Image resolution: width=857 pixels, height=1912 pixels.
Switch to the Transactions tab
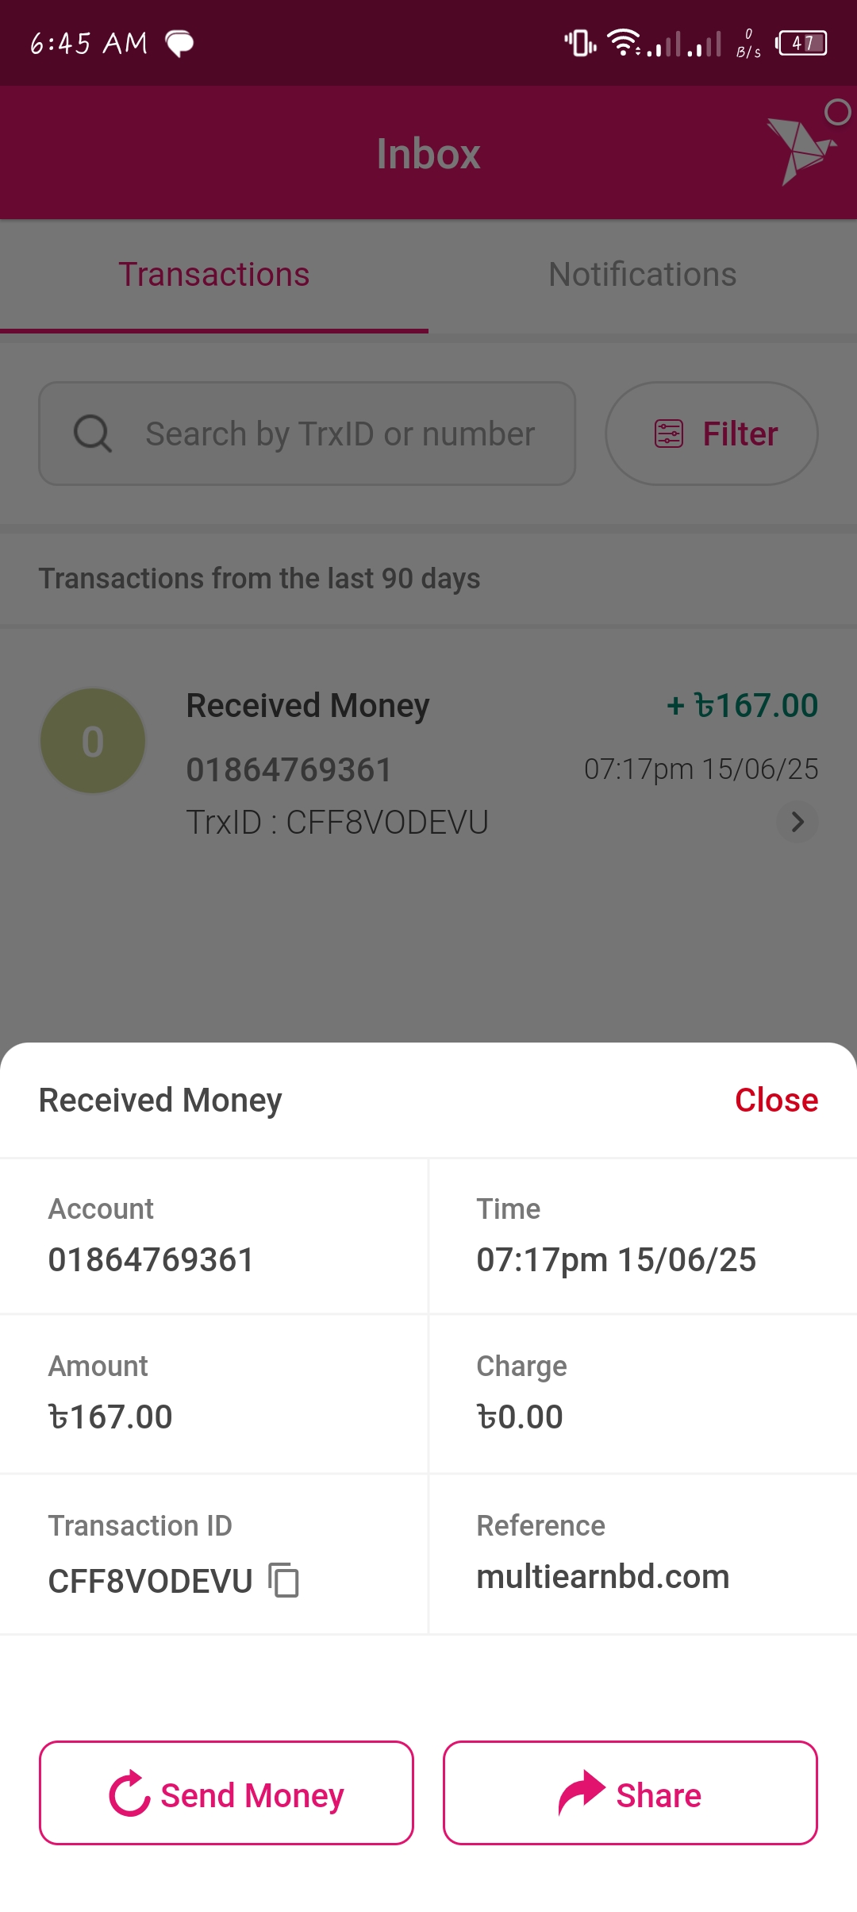click(214, 275)
